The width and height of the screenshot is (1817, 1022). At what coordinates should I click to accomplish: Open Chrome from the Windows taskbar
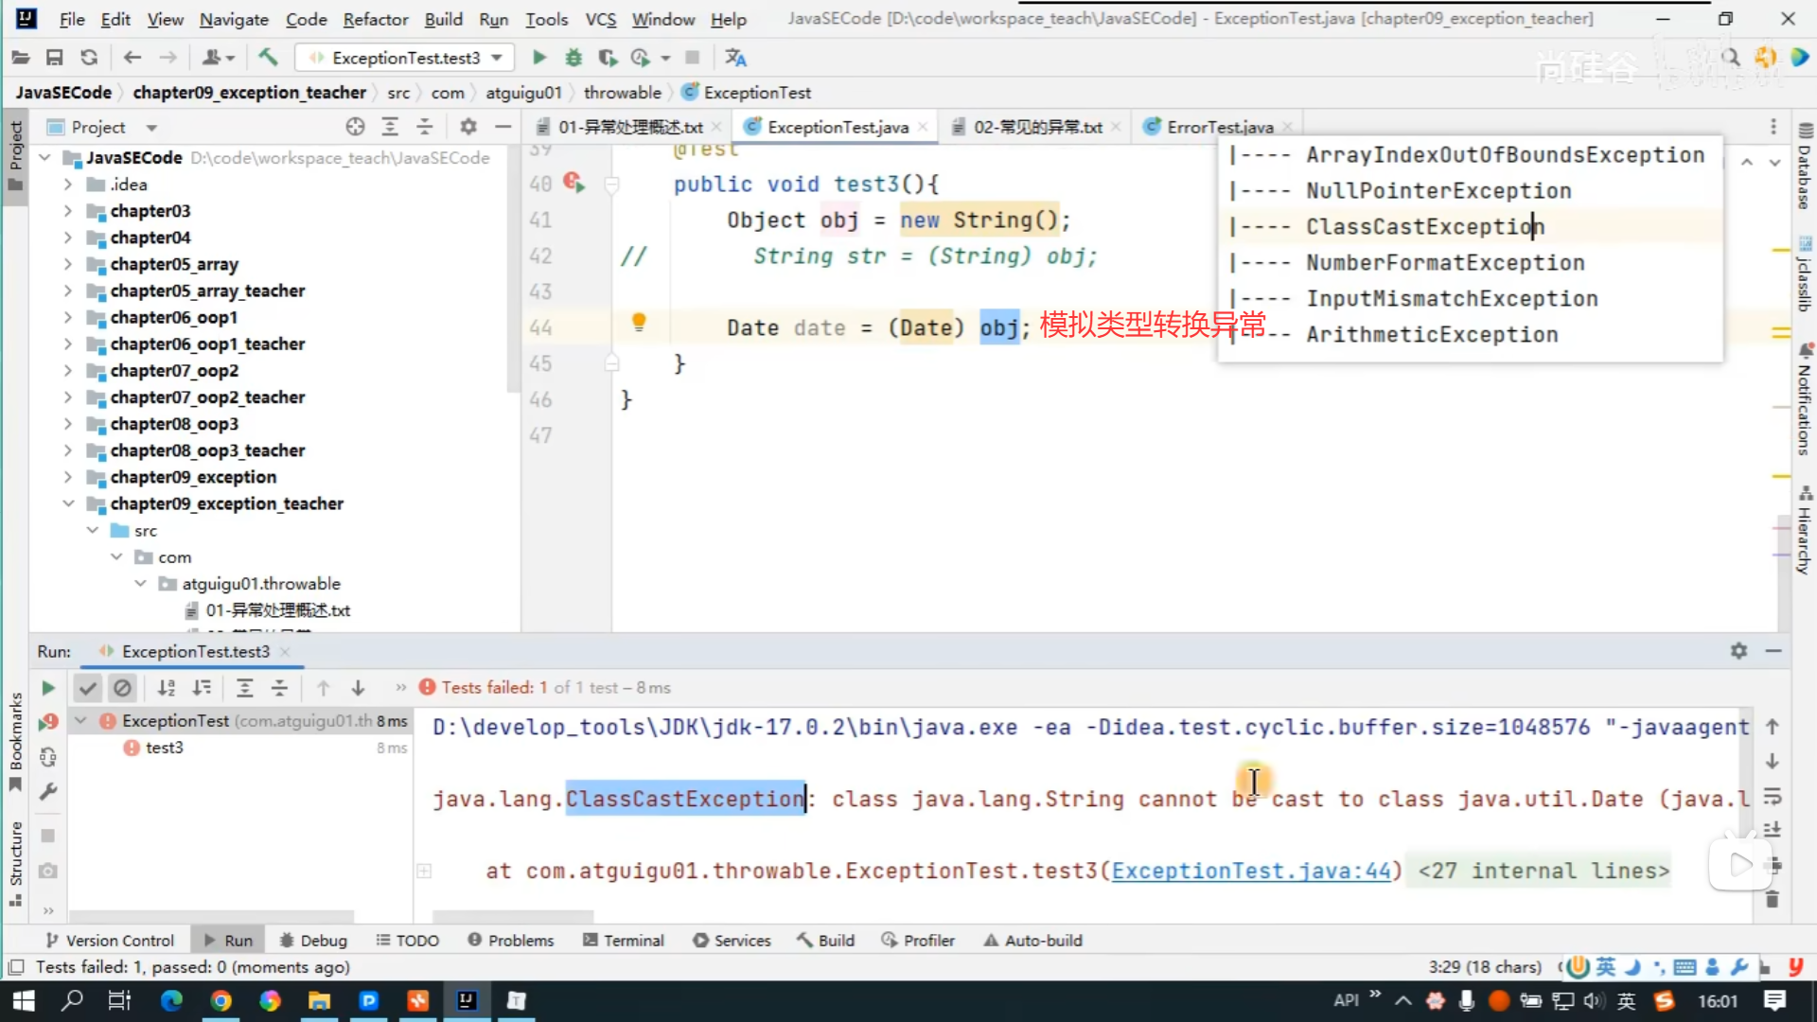pyautogui.click(x=221, y=1000)
